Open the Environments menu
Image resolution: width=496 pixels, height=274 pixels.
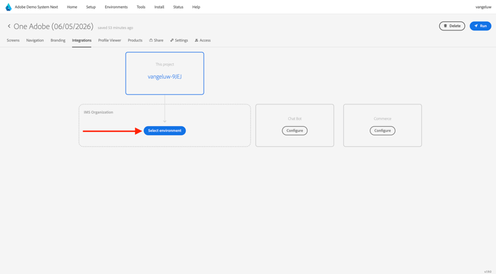(116, 7)
